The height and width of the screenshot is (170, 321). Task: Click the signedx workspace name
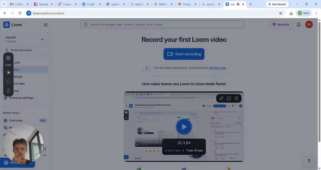[11, 37]
